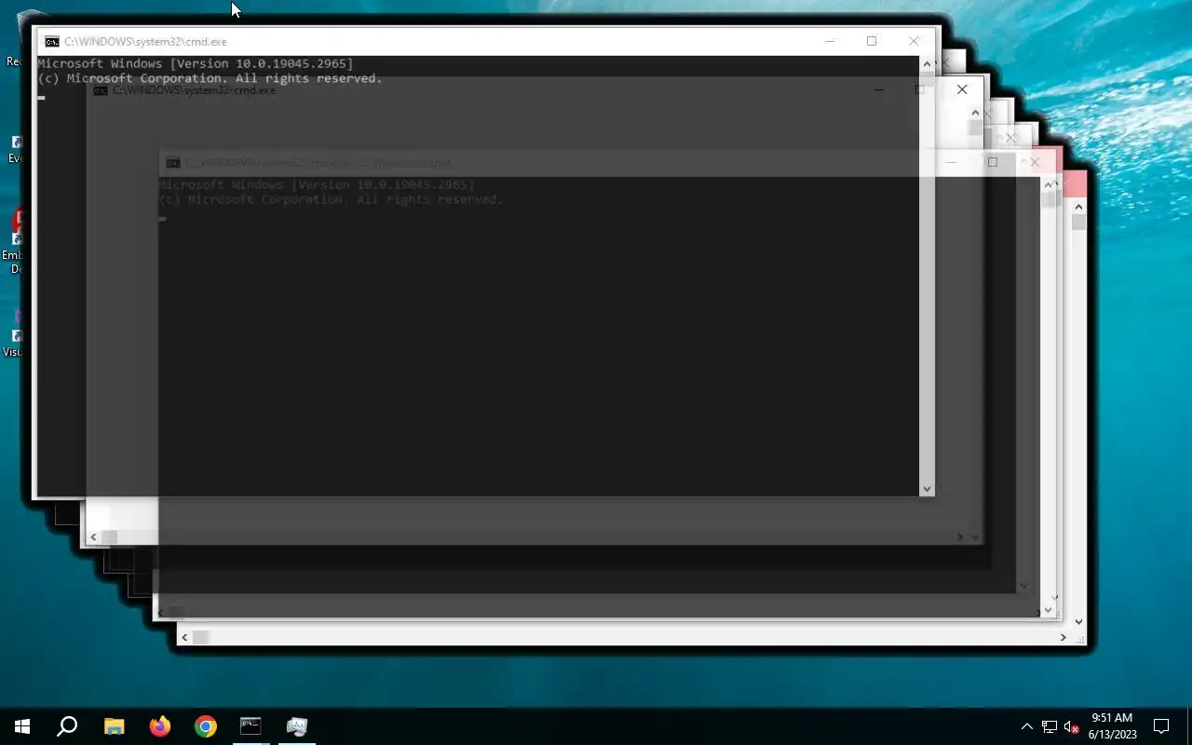Click "Microsoft Windows [Version 10.0.19045.2965]" in the front window
1192x745 pixels.
pyautogui.click(x=196, y=63)
